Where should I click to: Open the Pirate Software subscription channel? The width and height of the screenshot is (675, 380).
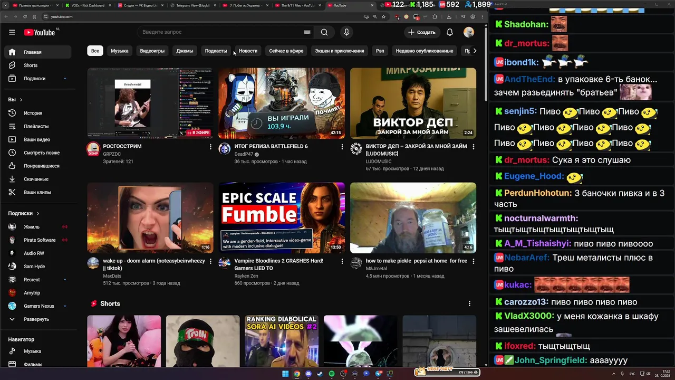[37, 240]
